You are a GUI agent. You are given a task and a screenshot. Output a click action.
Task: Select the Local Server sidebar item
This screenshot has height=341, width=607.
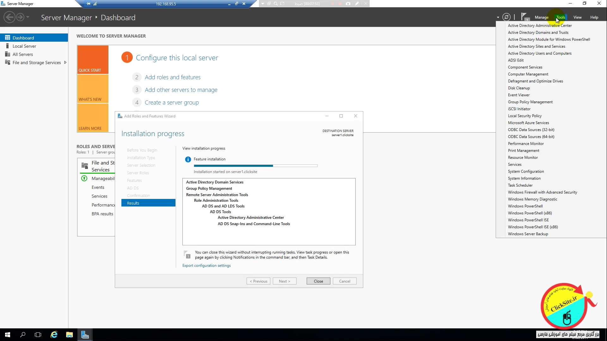click(x=24, y=46)
